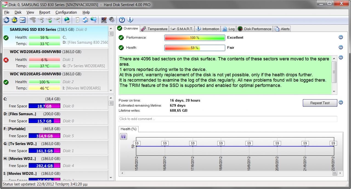Select the Health (%) chart tab
This screenshot has height=189, width=351.
129,129
